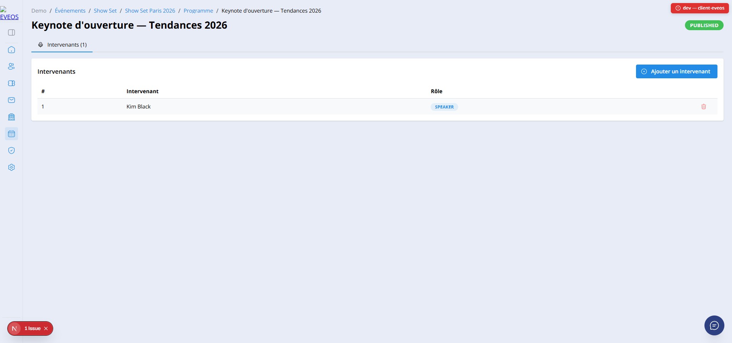The image size is (732, 343).
Task: Open the chat support bubble
Action: (714, 325)
